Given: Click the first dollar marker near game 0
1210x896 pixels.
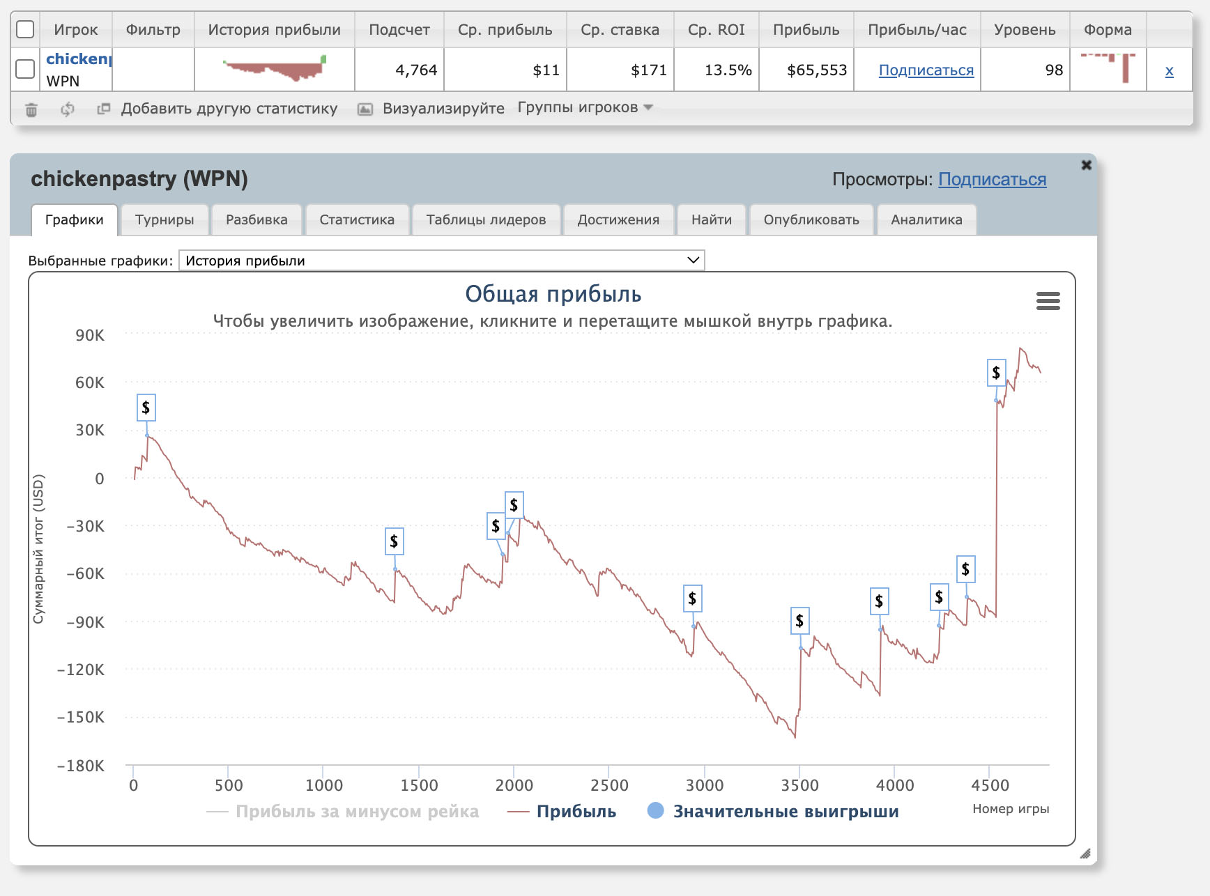Looking at the screenshot, I should (x=146, y=408).
